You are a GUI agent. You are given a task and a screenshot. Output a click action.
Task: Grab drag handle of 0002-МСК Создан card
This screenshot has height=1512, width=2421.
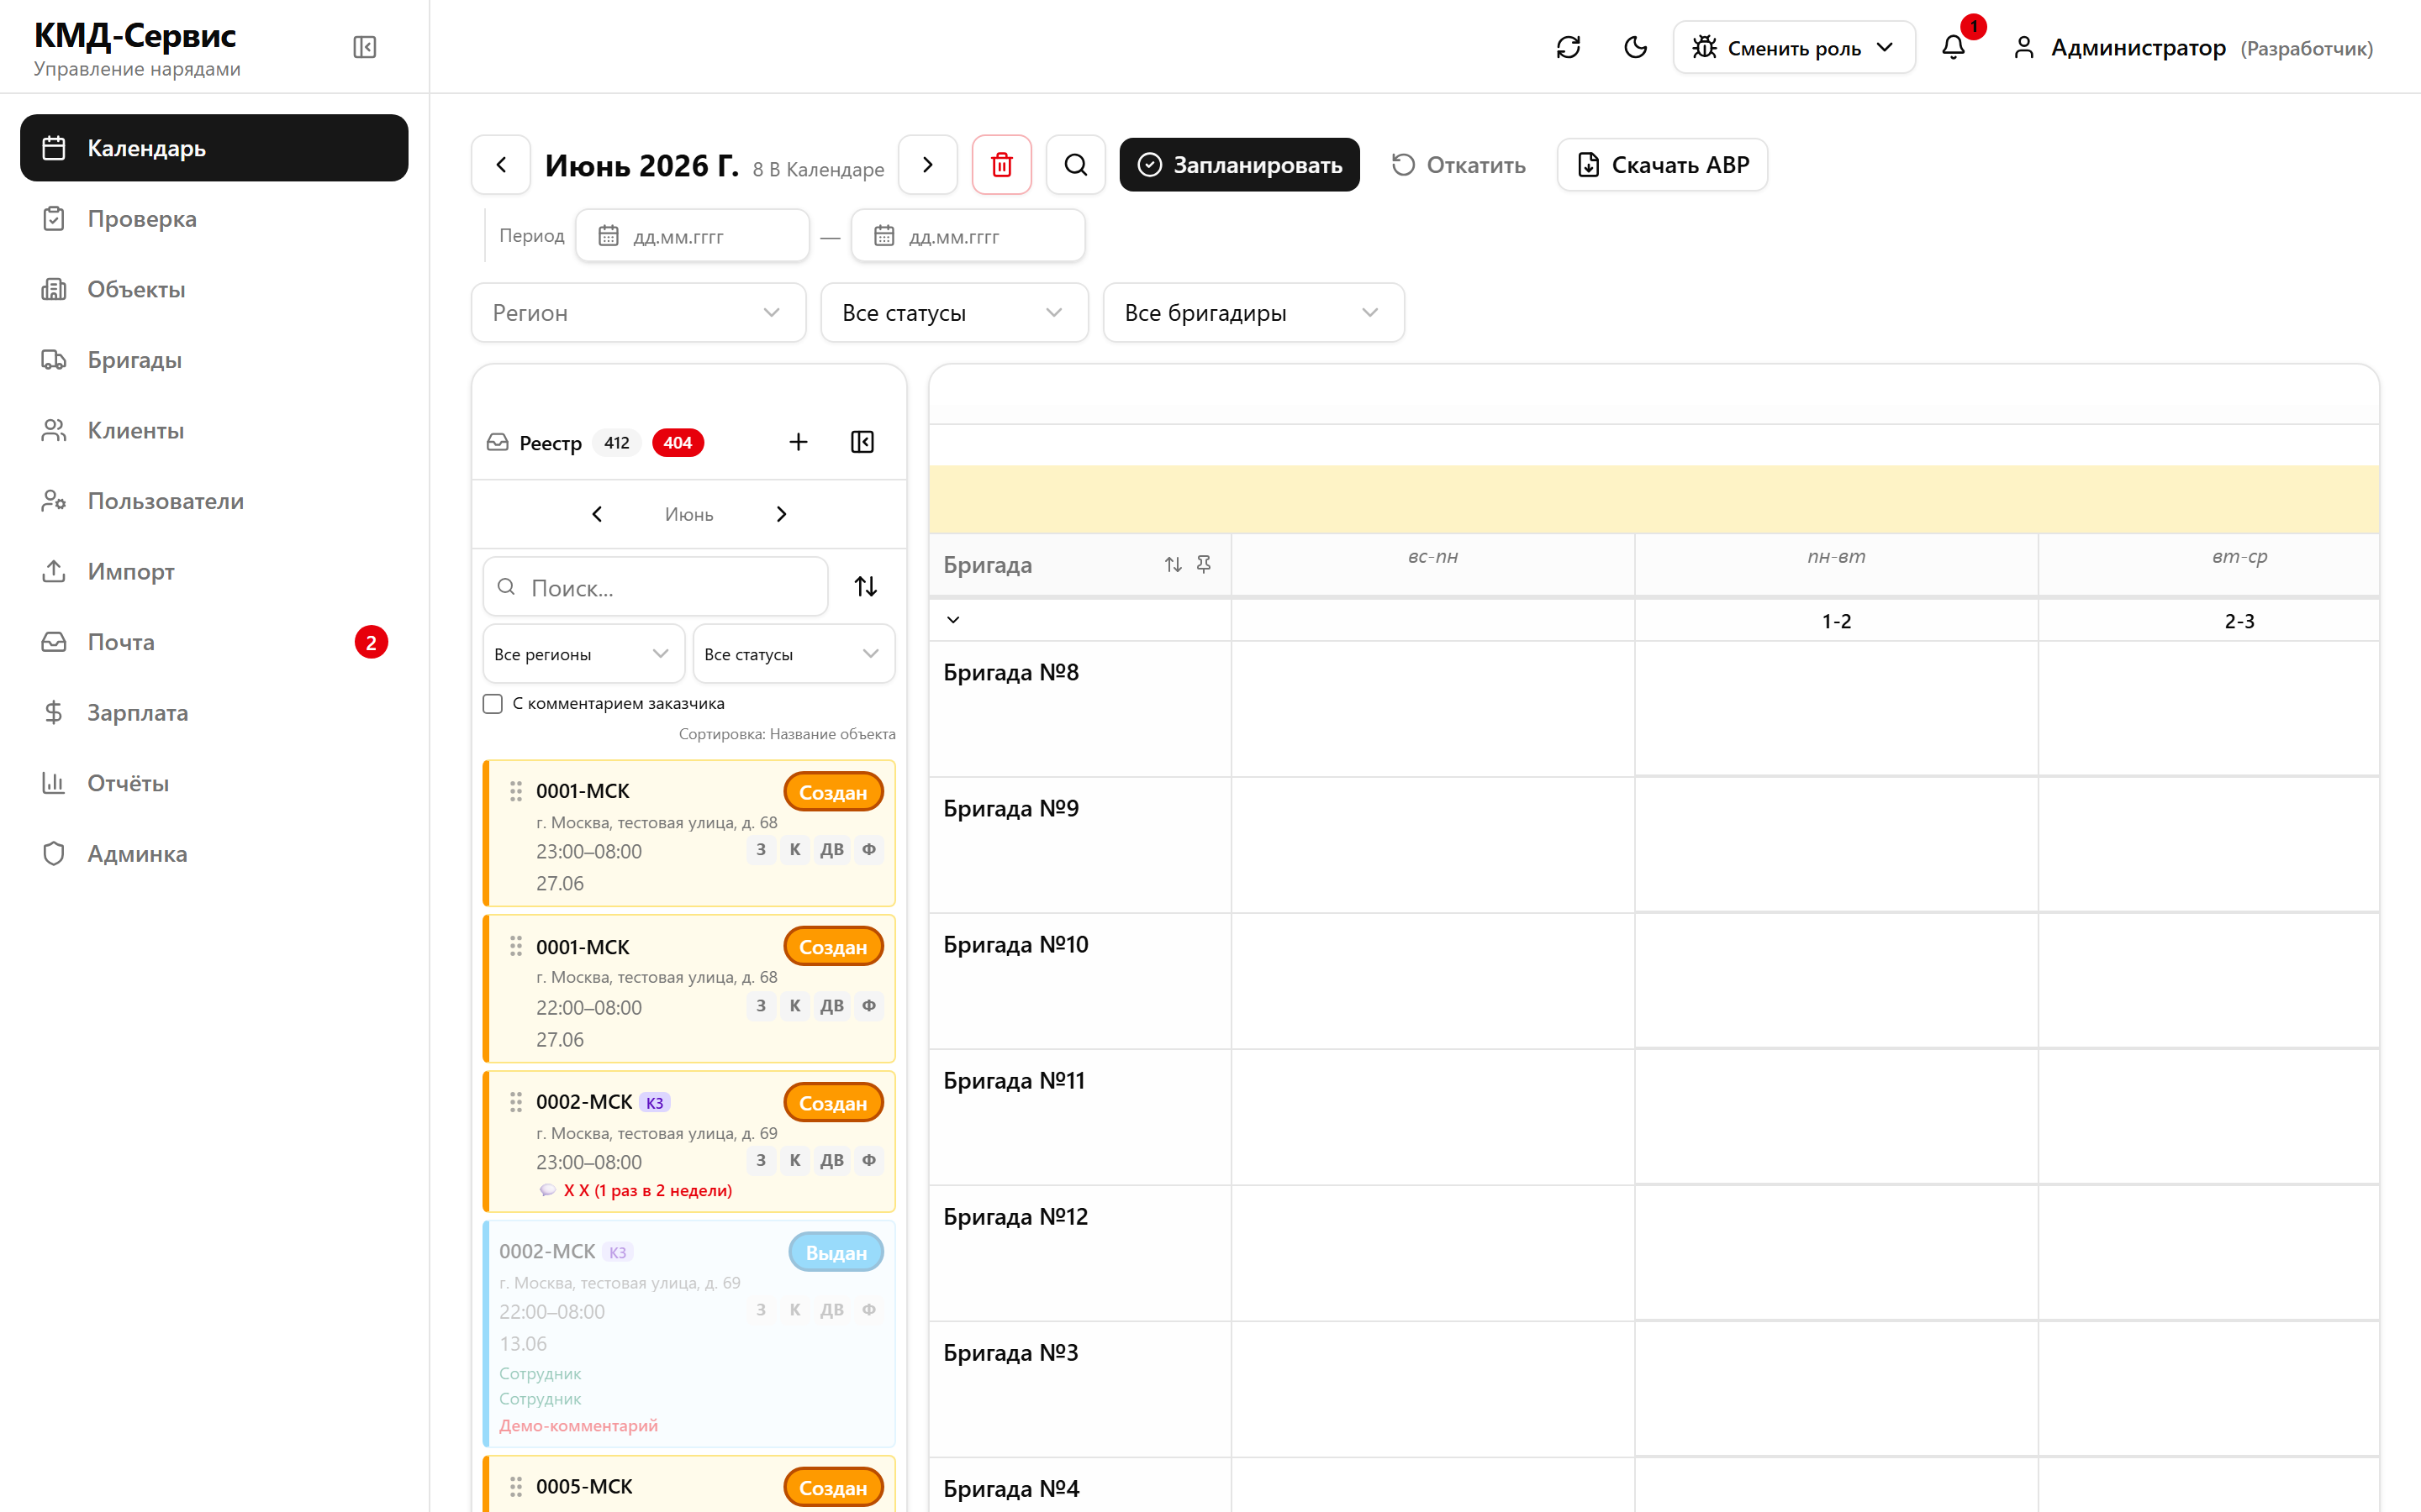516,1102
